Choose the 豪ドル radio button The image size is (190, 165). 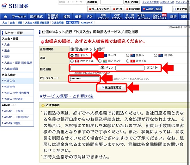point(128,56)
